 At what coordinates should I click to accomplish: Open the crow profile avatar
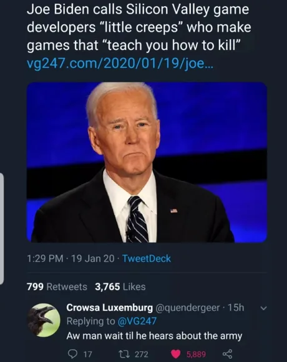point(44,320)
